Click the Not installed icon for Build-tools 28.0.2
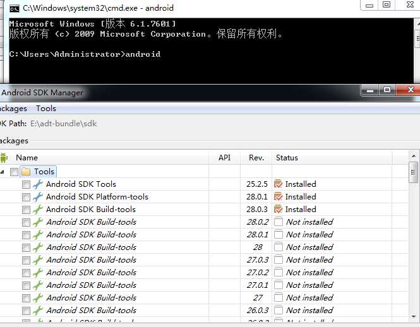Image resolution: width=420 pixels, height=327 pixels. [279, 222]
